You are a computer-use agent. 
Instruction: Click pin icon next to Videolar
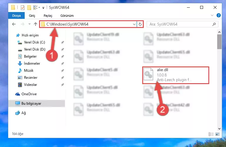(62, 85)
